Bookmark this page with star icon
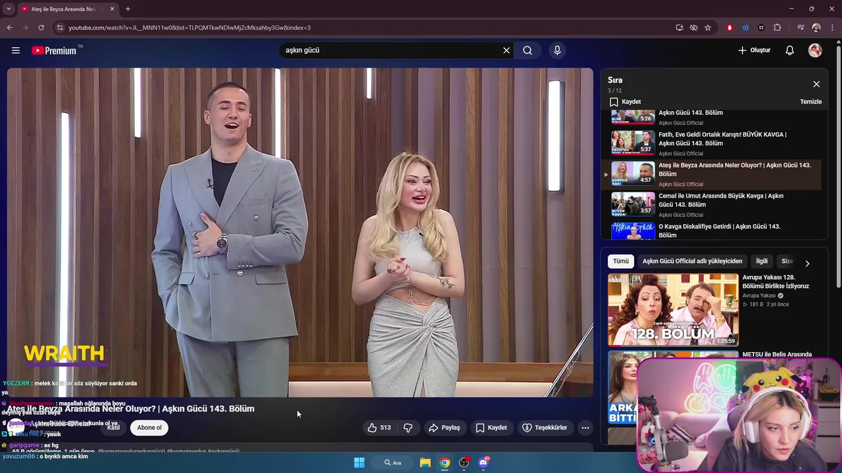 tap(708, 28)
